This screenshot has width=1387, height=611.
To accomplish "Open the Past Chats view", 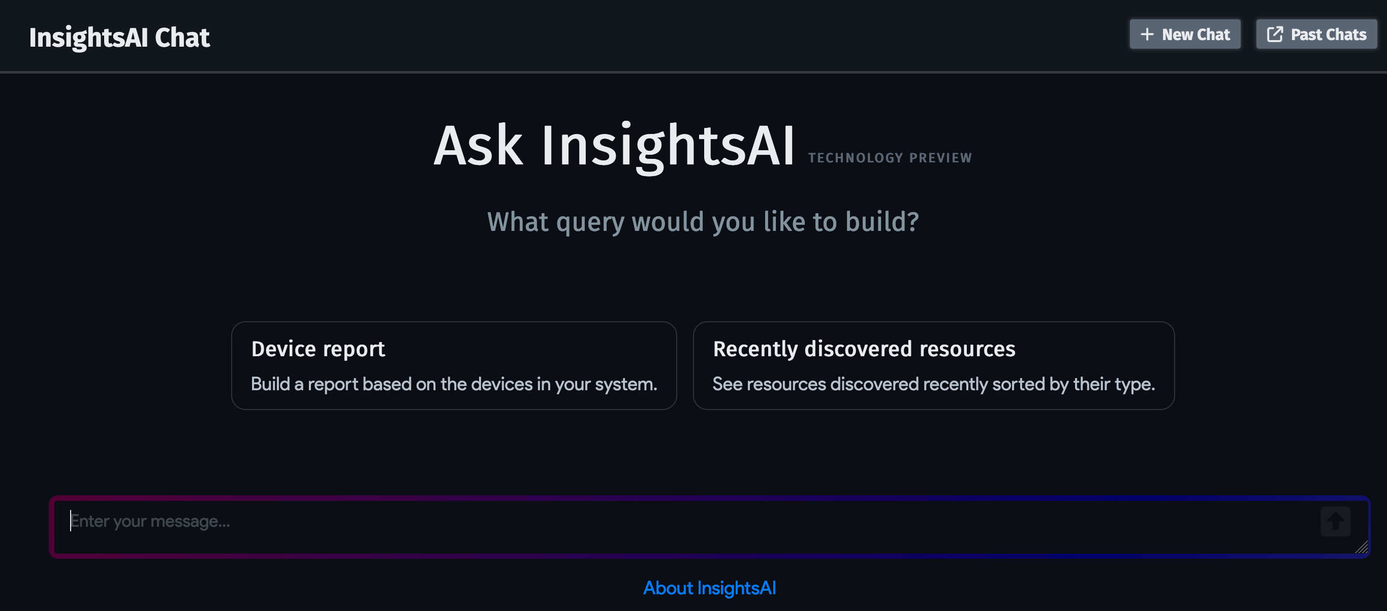I will coord(1316,33).
